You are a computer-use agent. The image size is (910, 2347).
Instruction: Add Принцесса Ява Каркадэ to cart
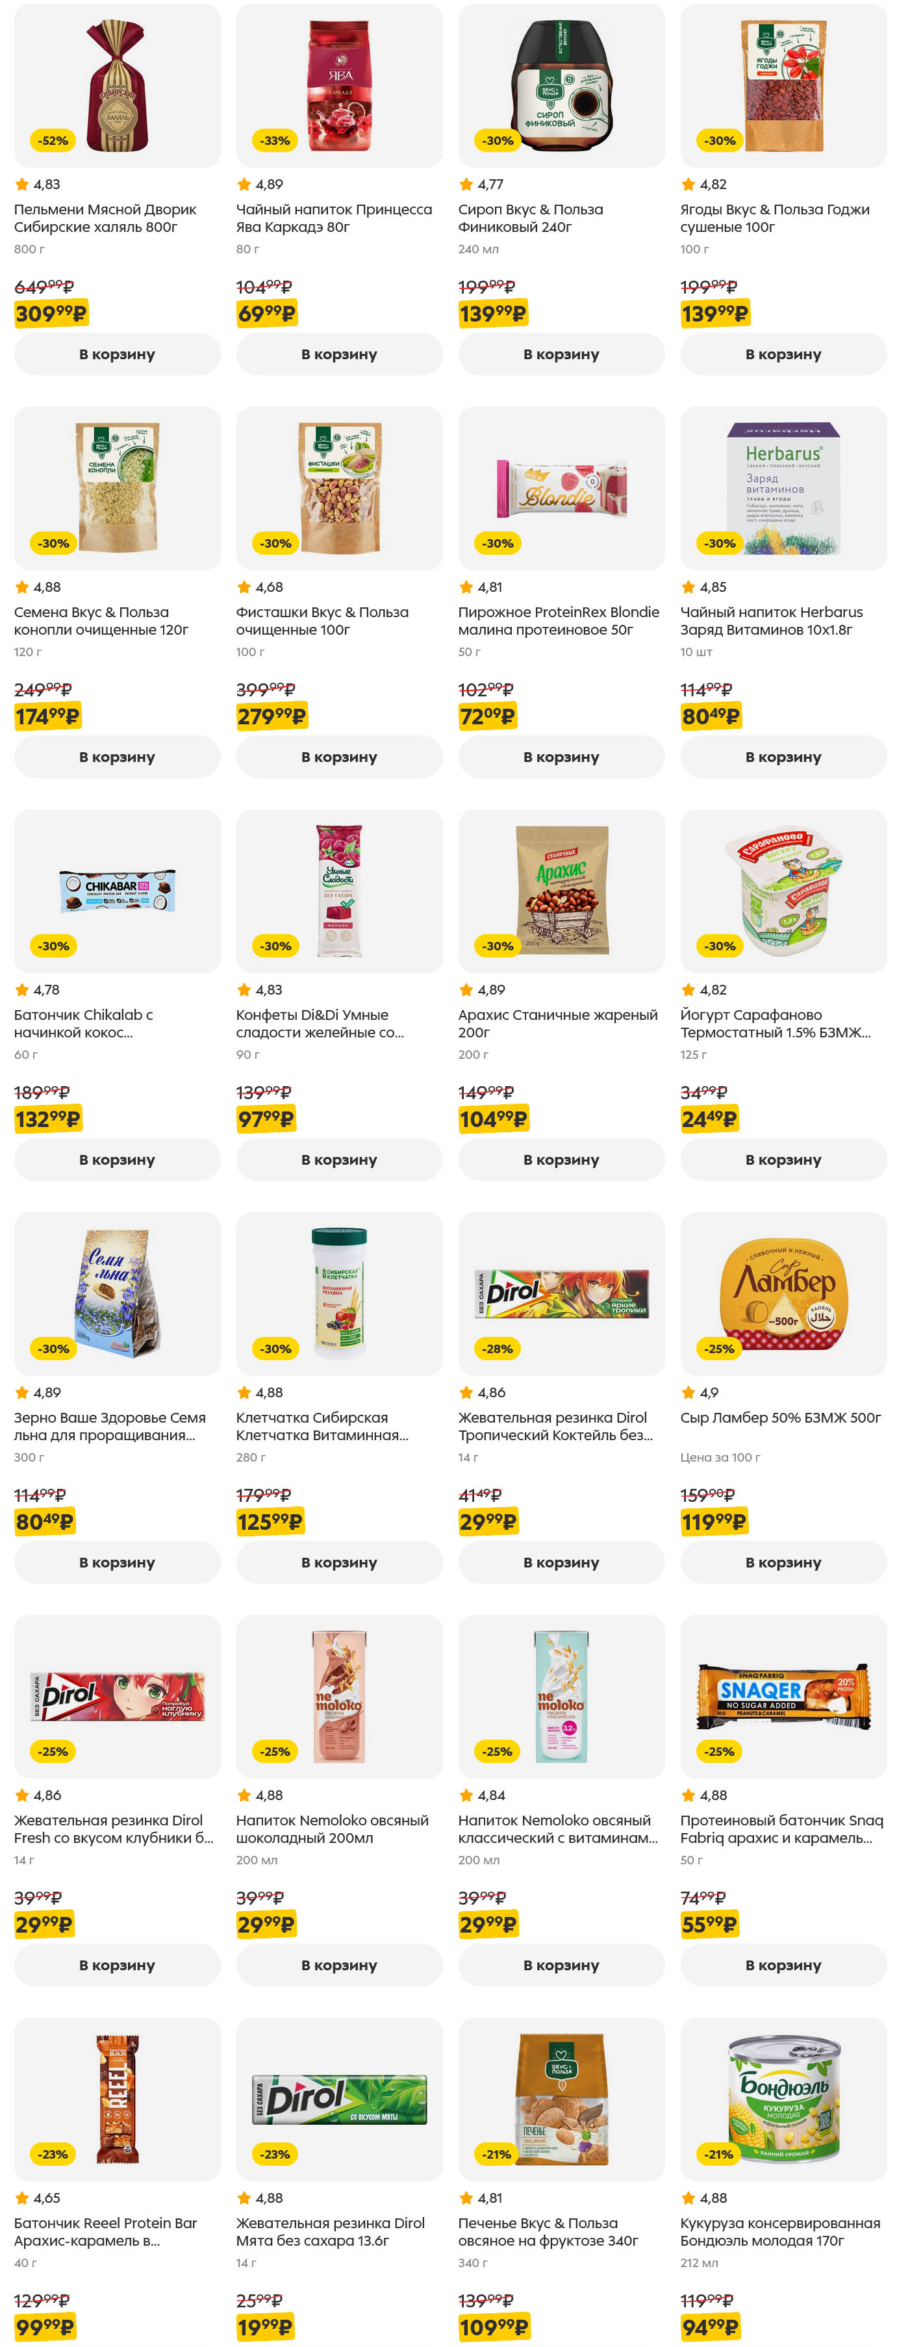(x=339, y=353)
